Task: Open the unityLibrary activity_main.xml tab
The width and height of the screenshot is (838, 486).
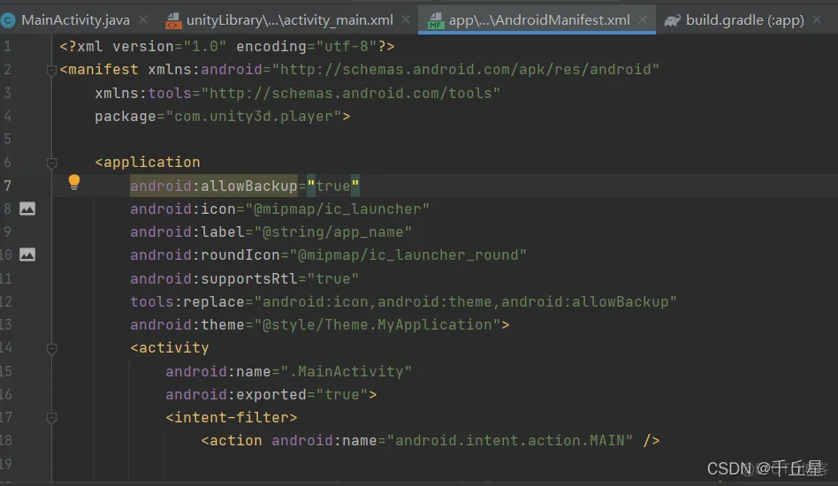Action: (289, 20)
